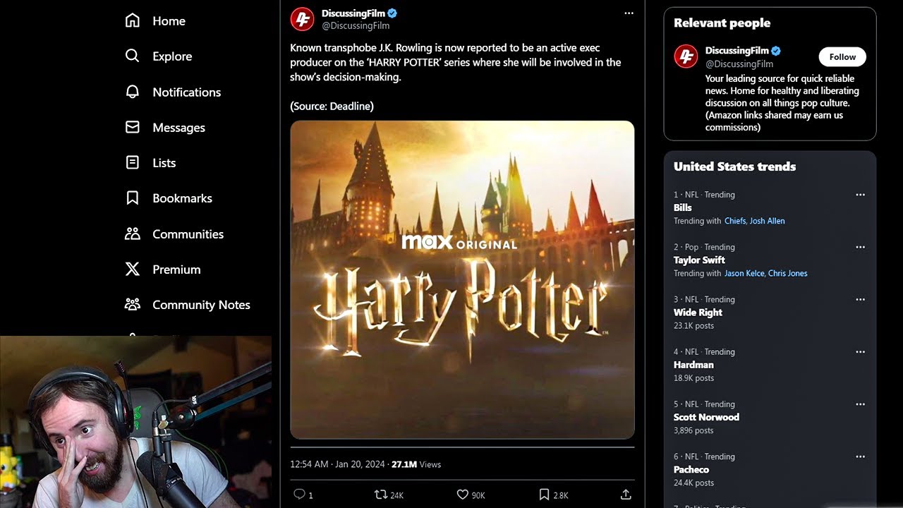
Task: Open the Hardman trend
Action: point(693,365)
